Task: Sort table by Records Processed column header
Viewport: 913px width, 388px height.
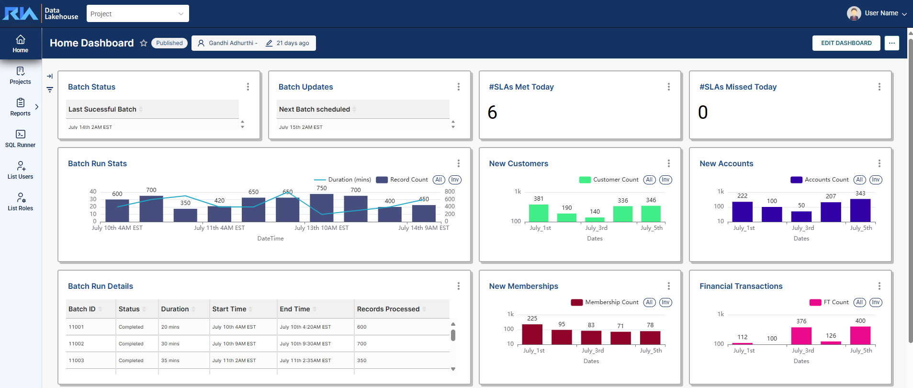Action: (x=388, y=309)
